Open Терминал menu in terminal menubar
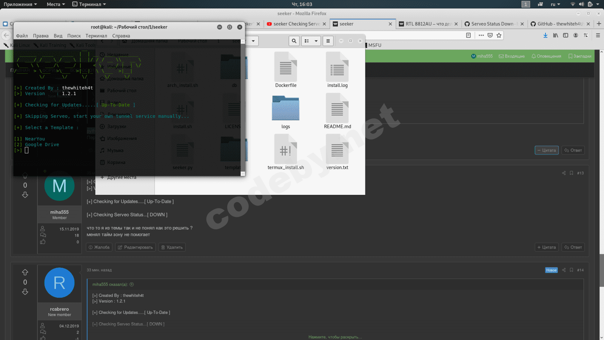 (x=96, y=36)
